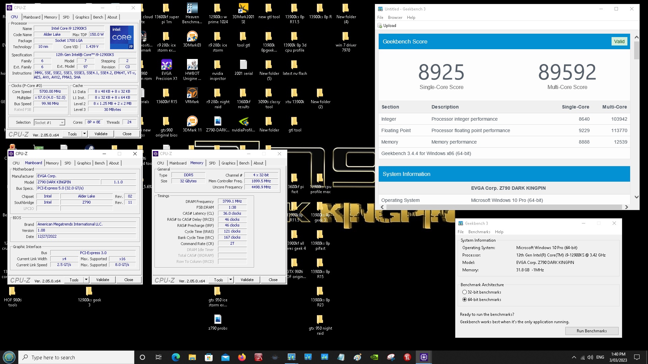This screenshot has width=648, height=364.
Task: Launch EVGA Precision X1 from desktop
Action: pos(166,70)
